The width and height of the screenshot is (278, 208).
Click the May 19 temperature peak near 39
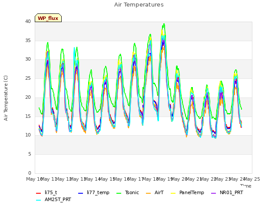(x=164, y=24)
